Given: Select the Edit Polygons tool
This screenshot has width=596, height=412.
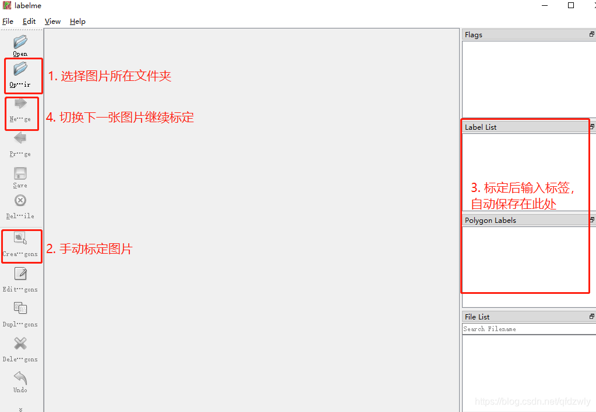Looking at the screenshot, I should (20, 274).
